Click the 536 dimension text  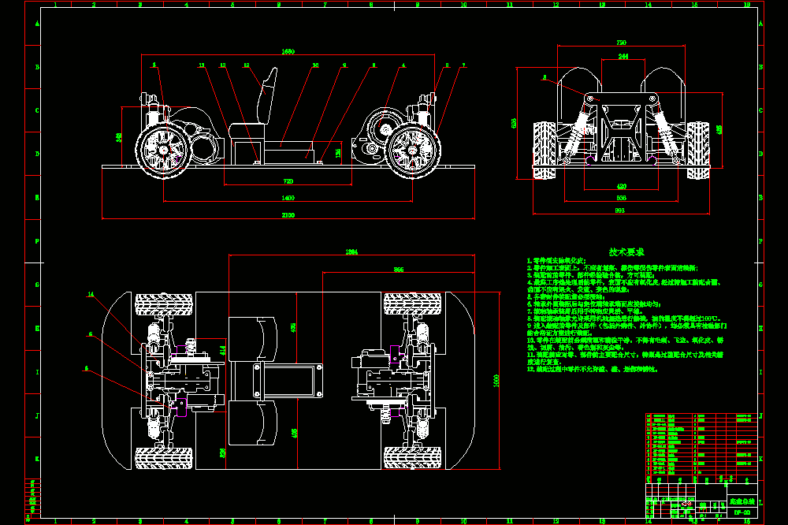click(223, 453)
